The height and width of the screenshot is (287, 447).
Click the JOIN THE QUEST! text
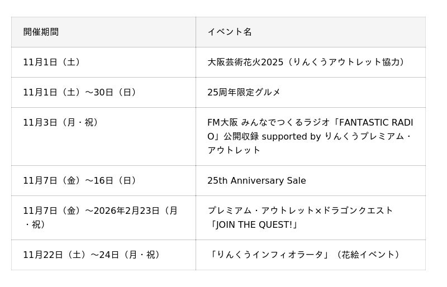255,224
